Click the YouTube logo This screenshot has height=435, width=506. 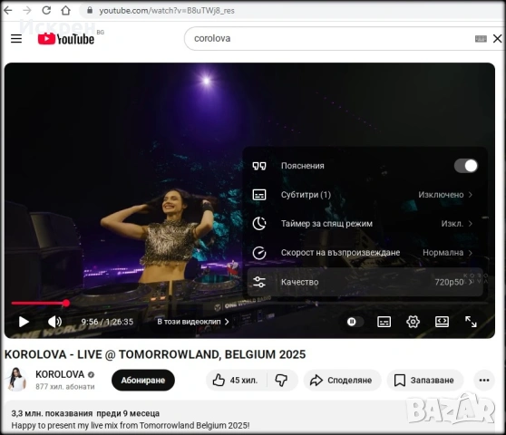(x=66, y=39)
